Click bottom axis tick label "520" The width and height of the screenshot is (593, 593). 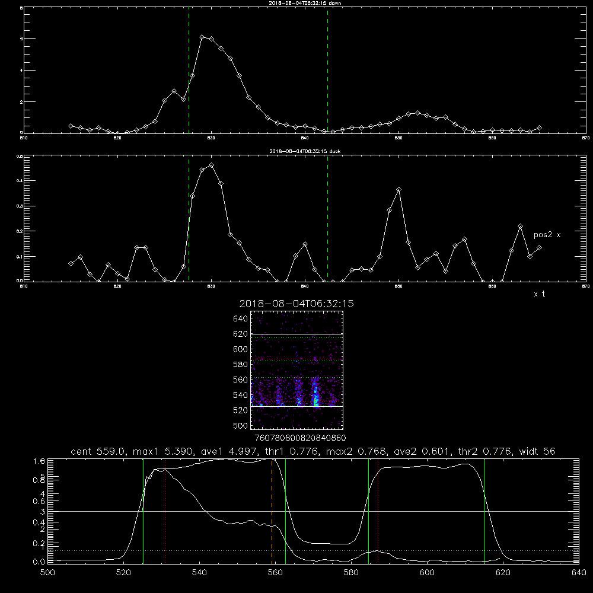123,573
